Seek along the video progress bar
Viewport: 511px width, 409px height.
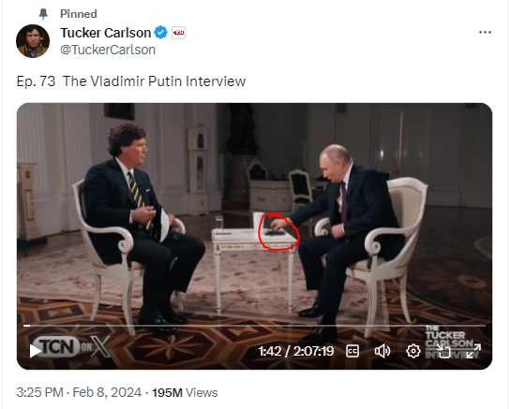[254, 326]
